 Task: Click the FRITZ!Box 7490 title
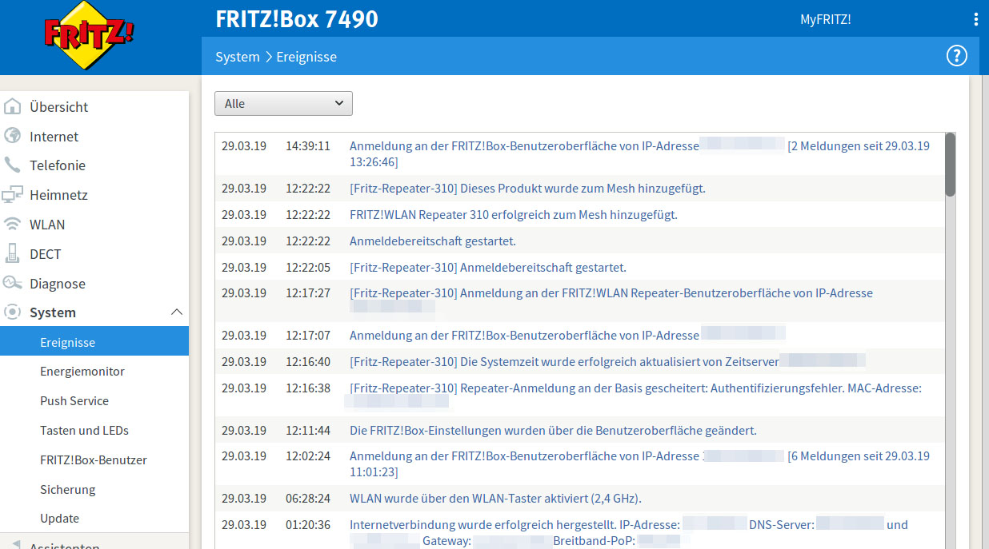297,19
